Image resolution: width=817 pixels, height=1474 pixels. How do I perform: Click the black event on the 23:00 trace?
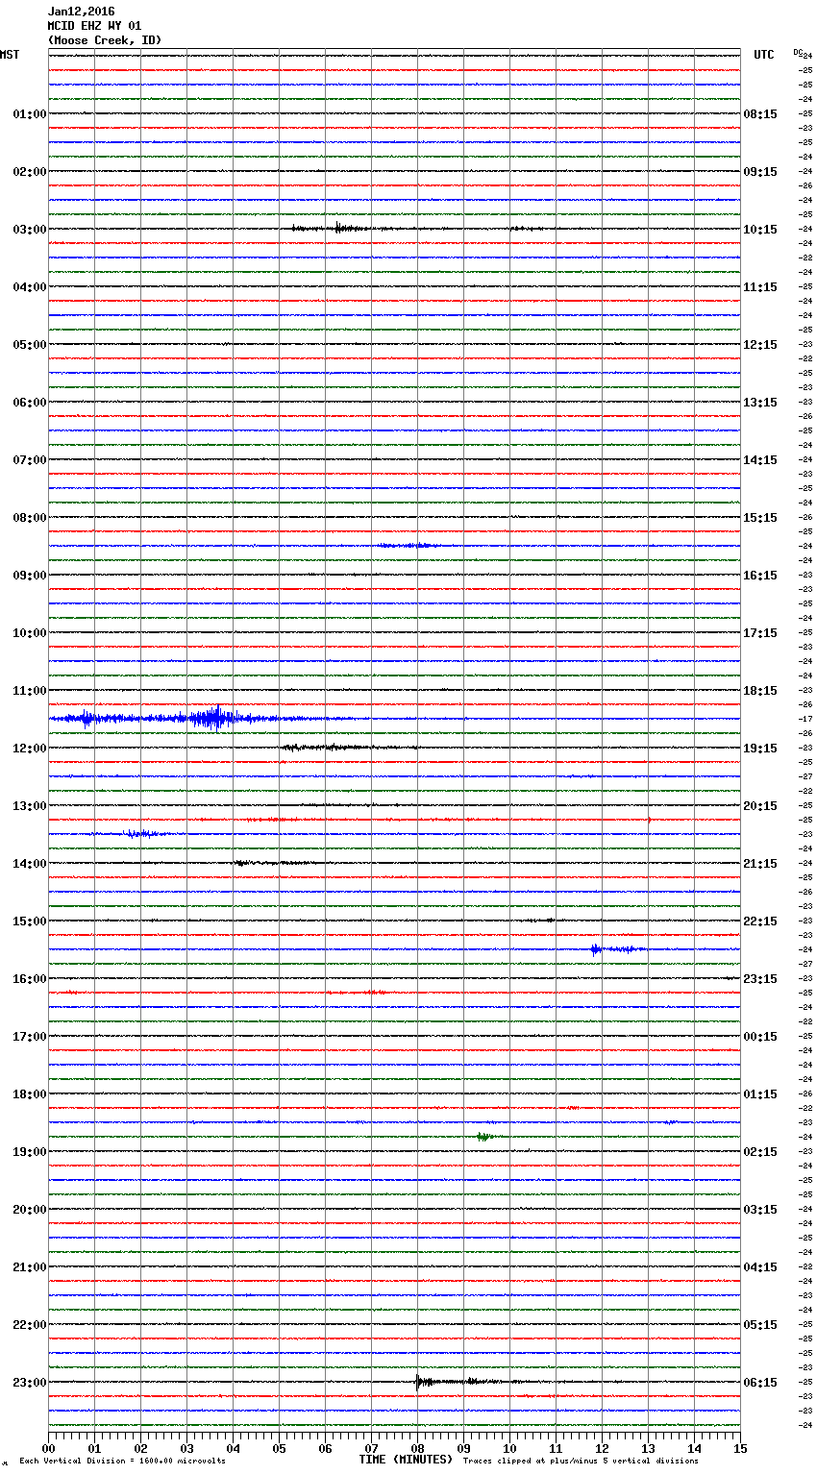pyautogui.click(x=457, y=1382)
